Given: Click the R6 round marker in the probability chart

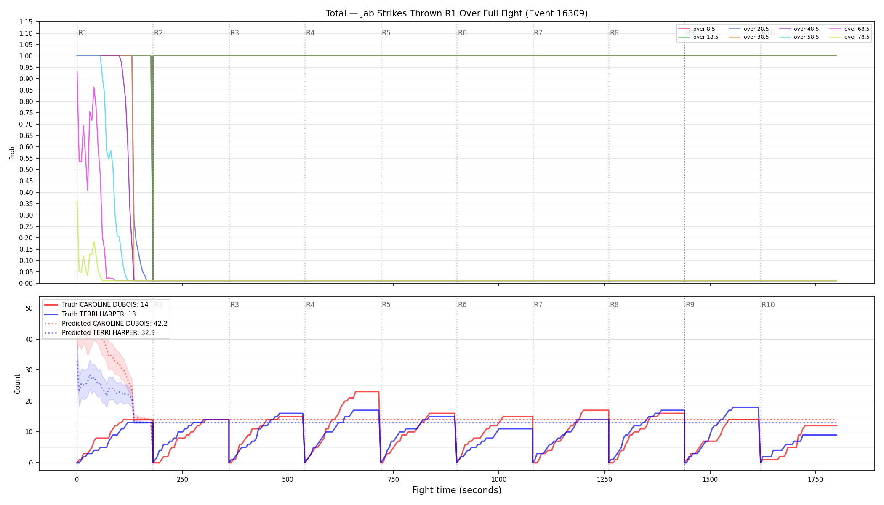Looking at the screenshot, I should tap(462, 33).
